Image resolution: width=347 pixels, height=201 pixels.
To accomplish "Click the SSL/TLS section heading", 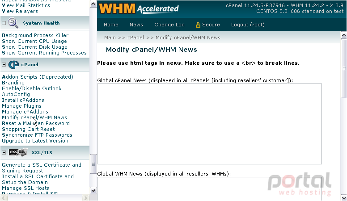I will point(42,153).
